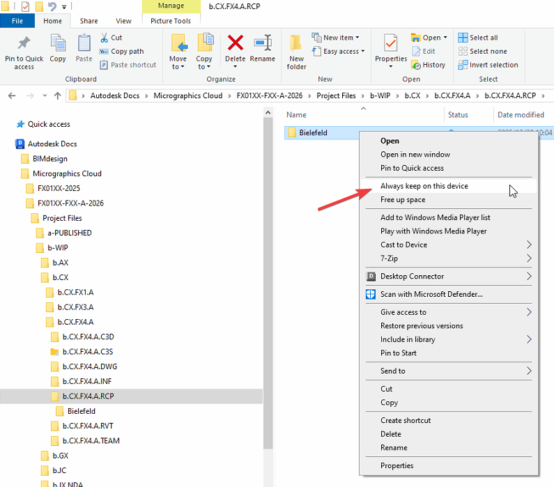The image size is (554, 487).
Task: Click the Invert selection icon
Action: [463, 65]
